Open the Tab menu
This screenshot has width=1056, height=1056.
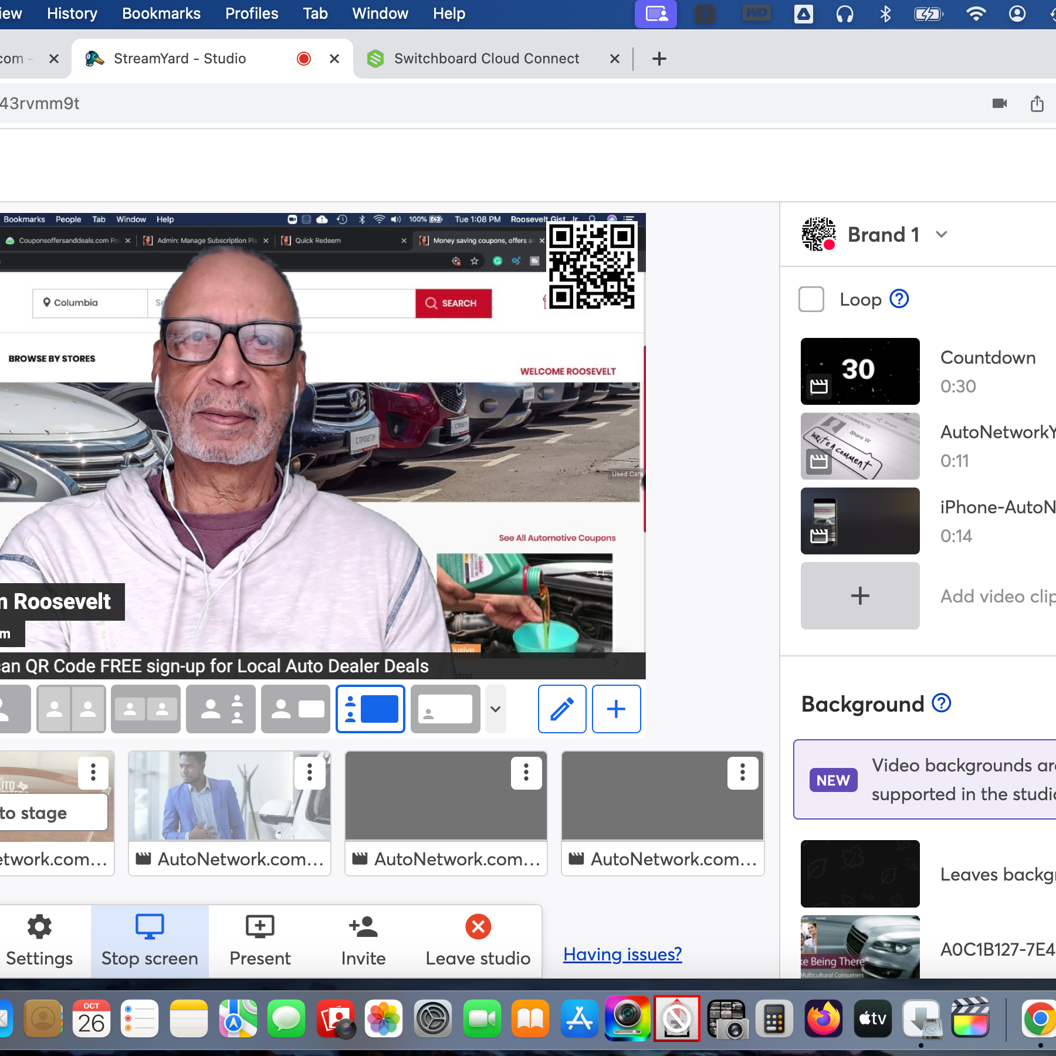(315, 13)
